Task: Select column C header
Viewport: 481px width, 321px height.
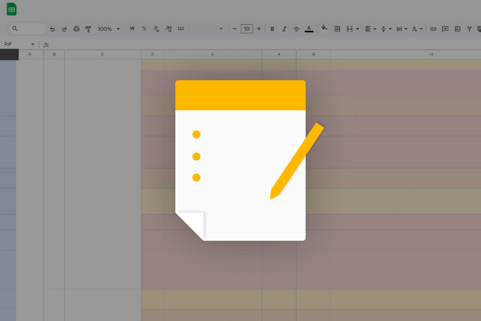Action: point(103,54)
